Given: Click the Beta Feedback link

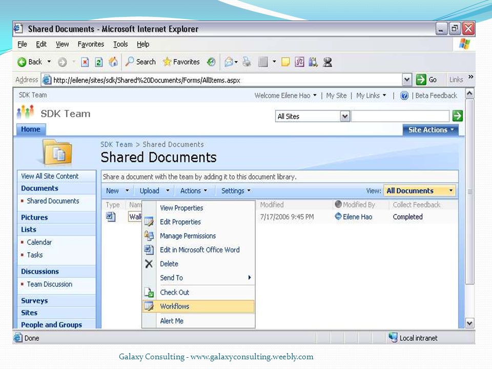Looking at the screenshot, I should (x=436, y=95).
